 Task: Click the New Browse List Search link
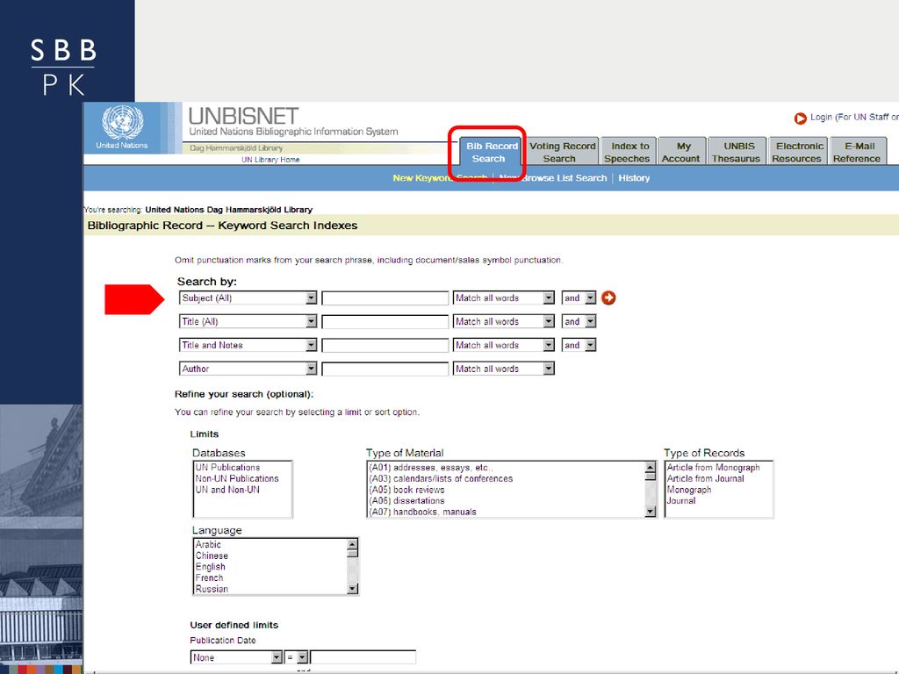pos(553,178)
